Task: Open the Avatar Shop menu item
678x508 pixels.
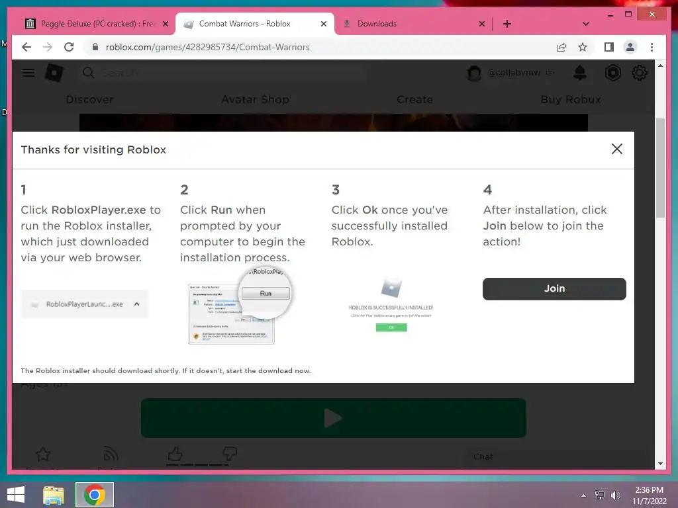Action: pyautogui.click(x=255, y=99)
